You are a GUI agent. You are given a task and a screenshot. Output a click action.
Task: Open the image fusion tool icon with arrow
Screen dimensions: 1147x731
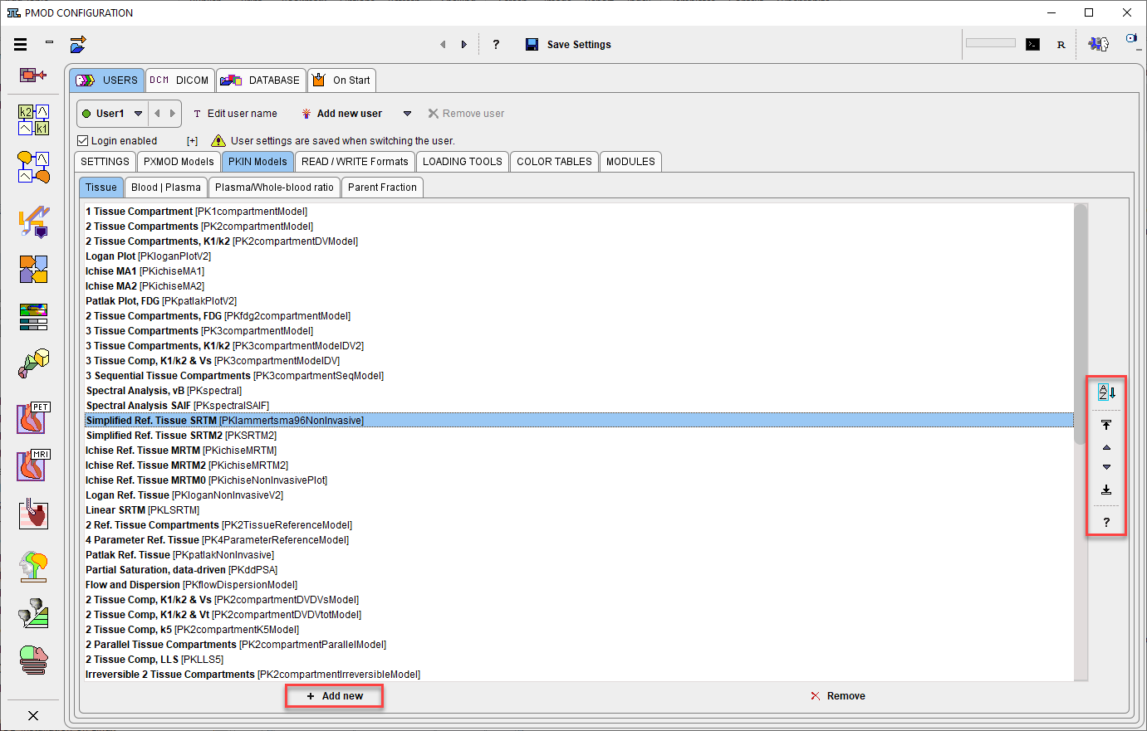[34, 222]
